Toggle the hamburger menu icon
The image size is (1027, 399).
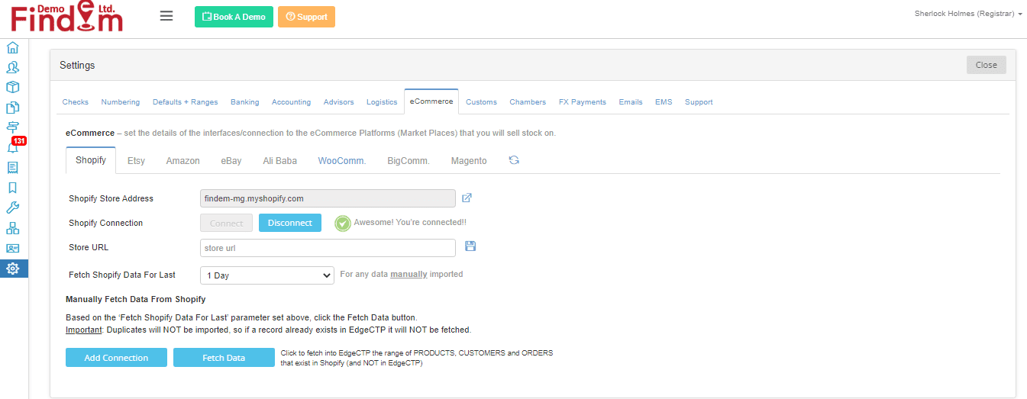click(x=166, y=16)
